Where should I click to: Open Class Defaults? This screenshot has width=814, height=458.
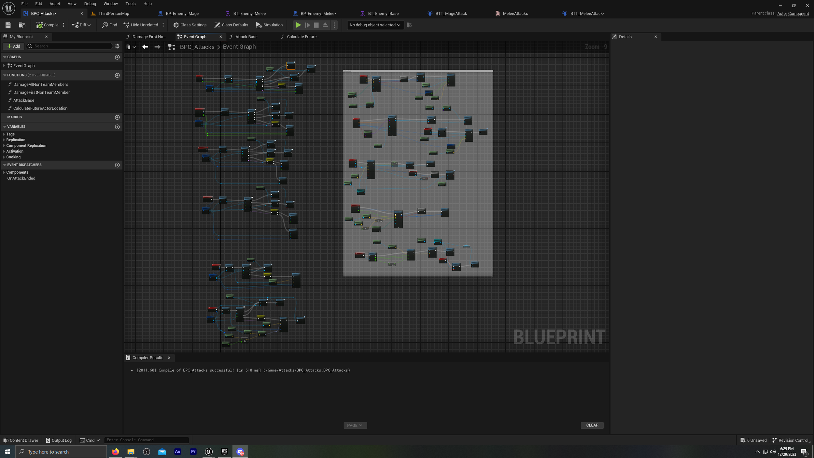pyautogui.click(x=231, y=25)
